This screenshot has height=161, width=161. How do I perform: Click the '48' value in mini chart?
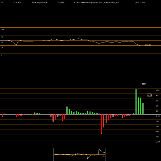click(x=104, y=153)
